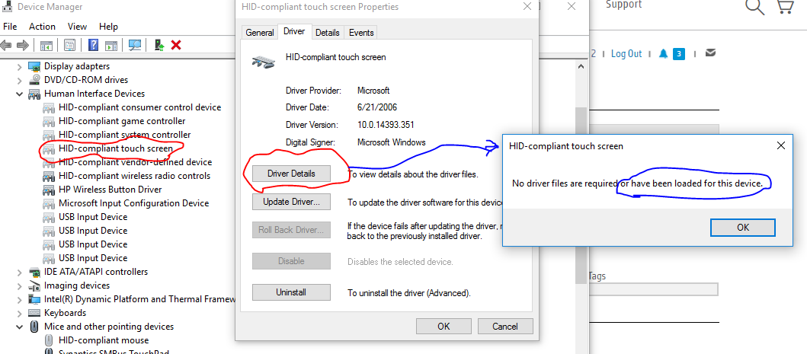This screenshot has height=354, width=807.
Task: Click the Driver Details button
Action: (x=291, y=174)
